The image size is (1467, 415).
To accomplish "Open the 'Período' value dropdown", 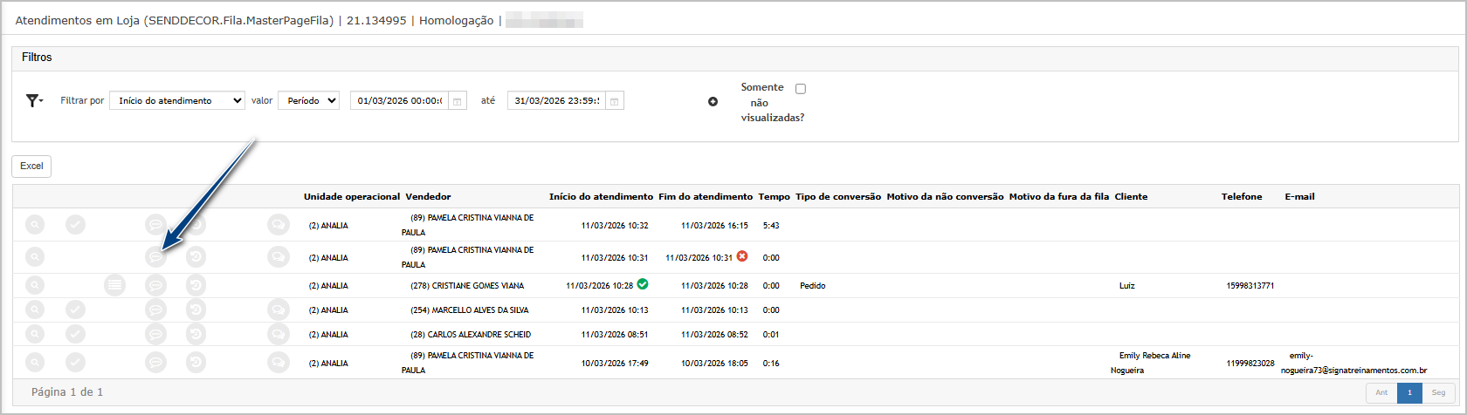I will 308,101.
